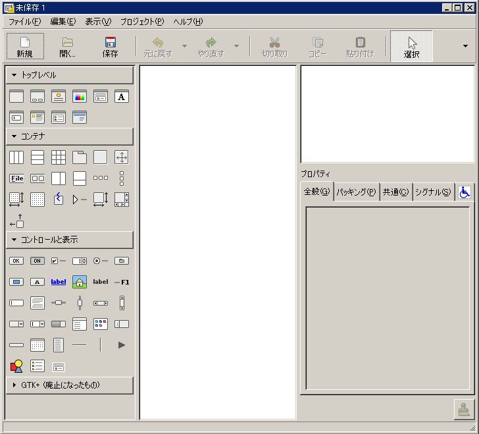This screenshot has width=479, height=434.
Task: Pick the Menu Bar 'File' icon
Action: (16, 178)
